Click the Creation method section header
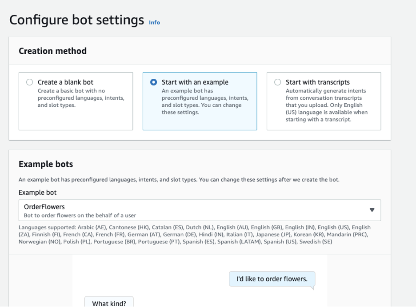The height and width of the screenshot is (307, 416). coord(52,51)
